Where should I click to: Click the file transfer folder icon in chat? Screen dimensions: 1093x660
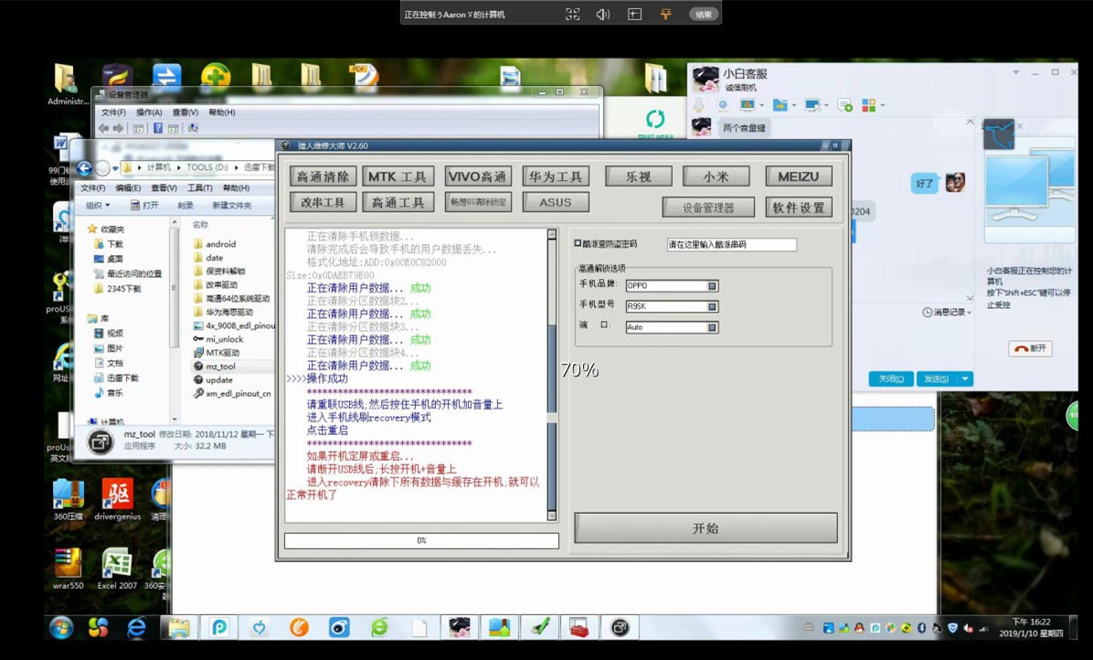pyautogui.click(x=780, y=105)
